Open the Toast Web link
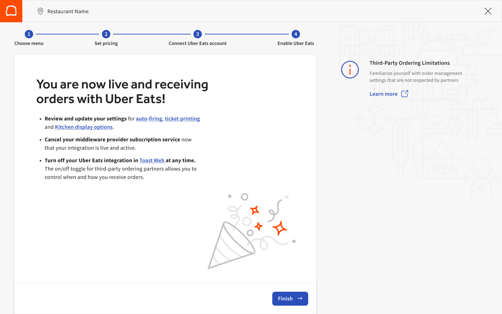This screenshot has width=502, height=314. (x=152, y=160)
